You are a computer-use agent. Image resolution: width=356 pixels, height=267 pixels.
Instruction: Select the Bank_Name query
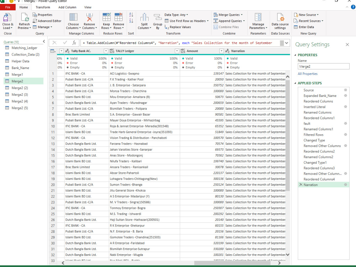23,68
